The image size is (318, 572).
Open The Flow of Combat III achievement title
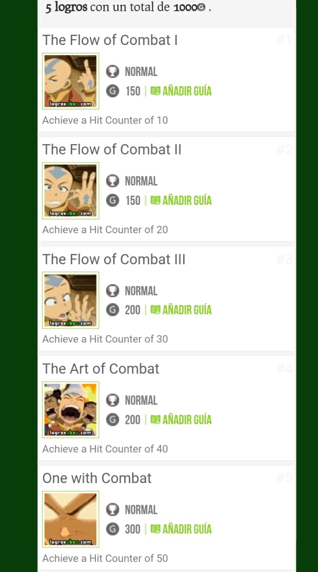tap(114, 259)
